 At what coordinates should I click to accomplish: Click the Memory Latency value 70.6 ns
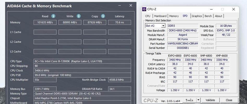pos(120,22)
